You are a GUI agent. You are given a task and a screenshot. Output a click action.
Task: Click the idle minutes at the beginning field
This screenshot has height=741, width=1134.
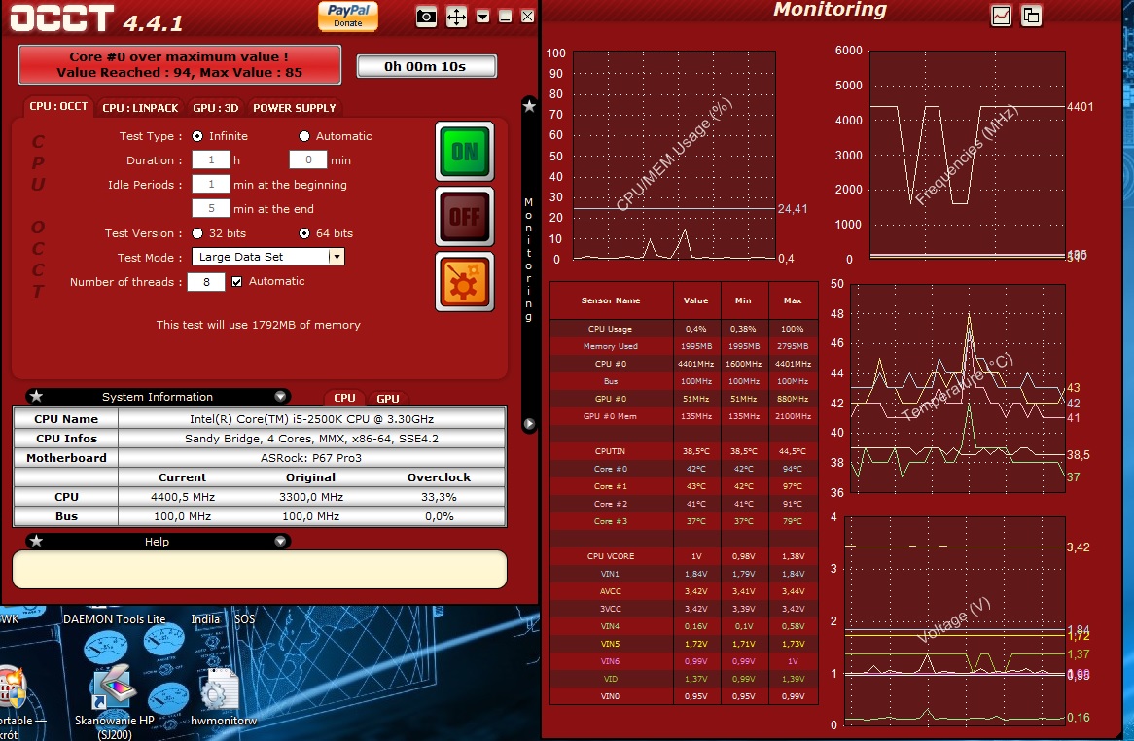tap(211, 185)
